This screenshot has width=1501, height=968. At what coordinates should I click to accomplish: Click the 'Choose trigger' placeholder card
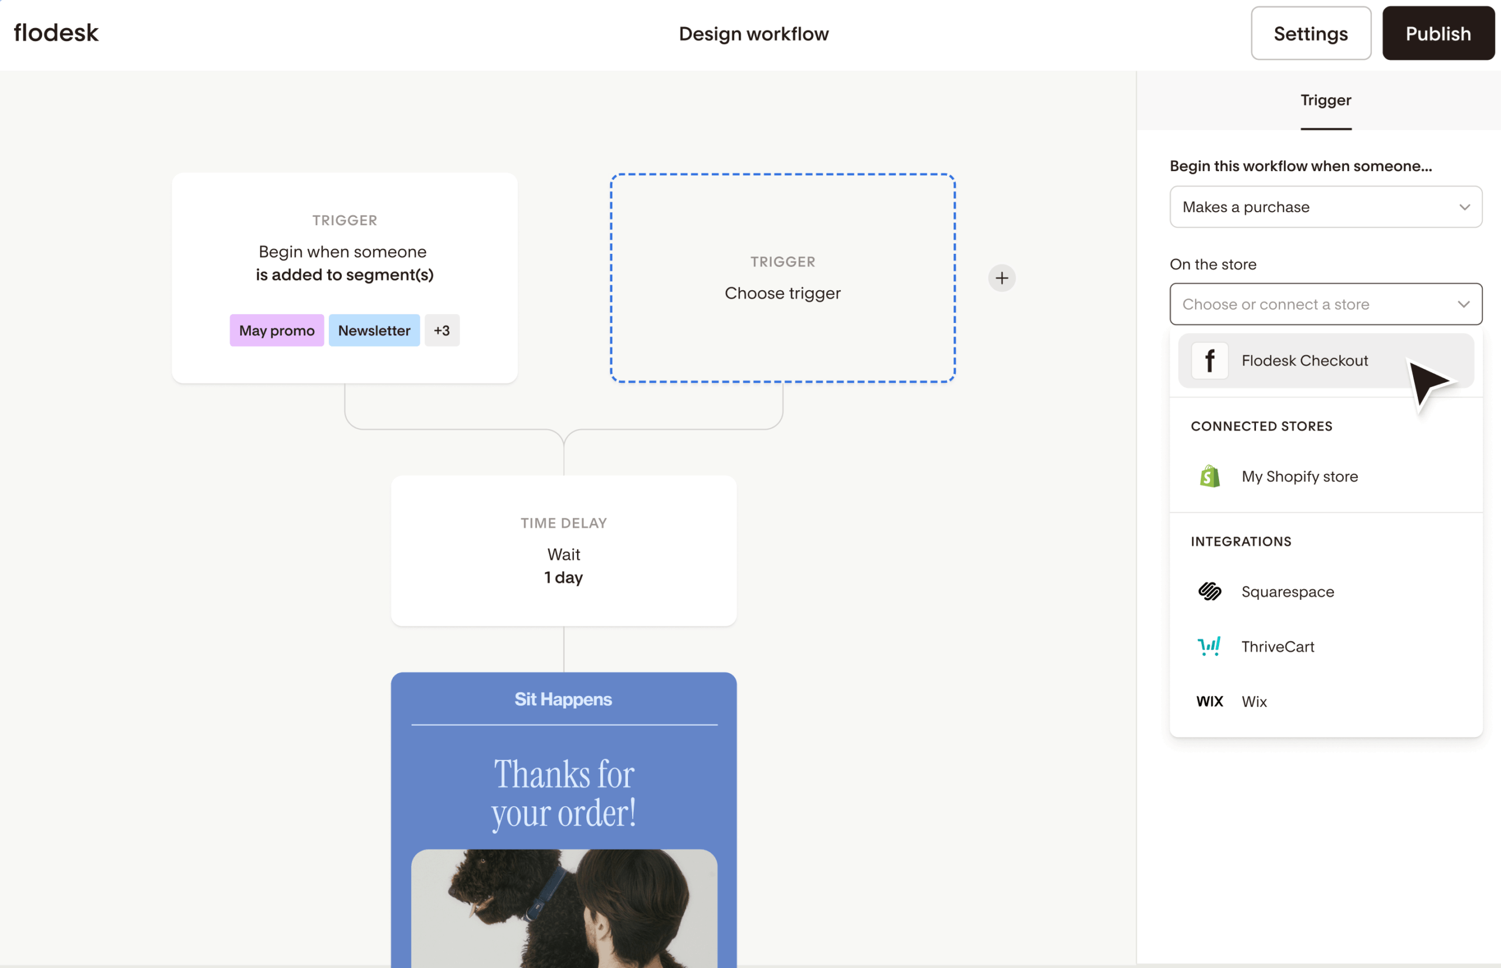pos(782,278)
